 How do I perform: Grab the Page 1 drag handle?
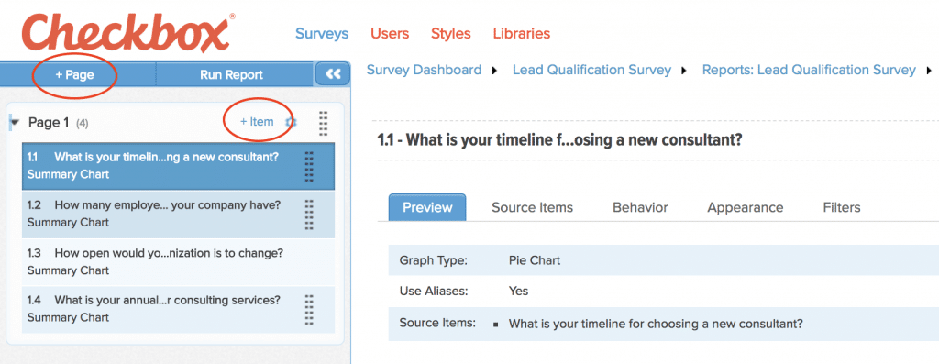tap(323, 123)
